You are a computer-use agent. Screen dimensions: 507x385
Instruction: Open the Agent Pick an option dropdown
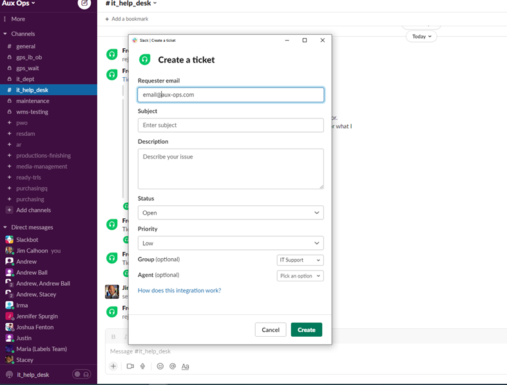pos(300,276)
